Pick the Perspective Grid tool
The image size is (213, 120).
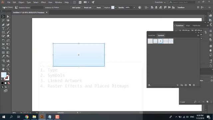8,48
